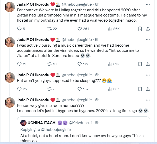Share the Unilag context tweet
This screenshot has height=144, width=157.
(x=149, y=29)
